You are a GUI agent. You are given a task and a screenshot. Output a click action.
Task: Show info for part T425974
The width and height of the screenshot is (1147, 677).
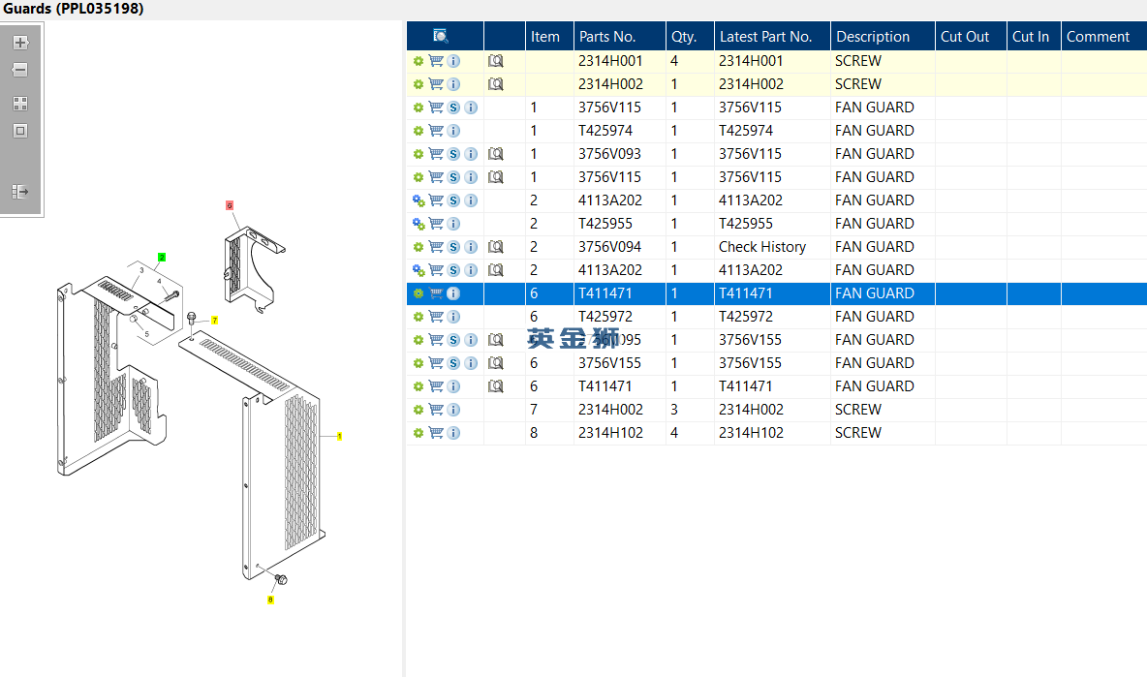(x=453, y=131)
